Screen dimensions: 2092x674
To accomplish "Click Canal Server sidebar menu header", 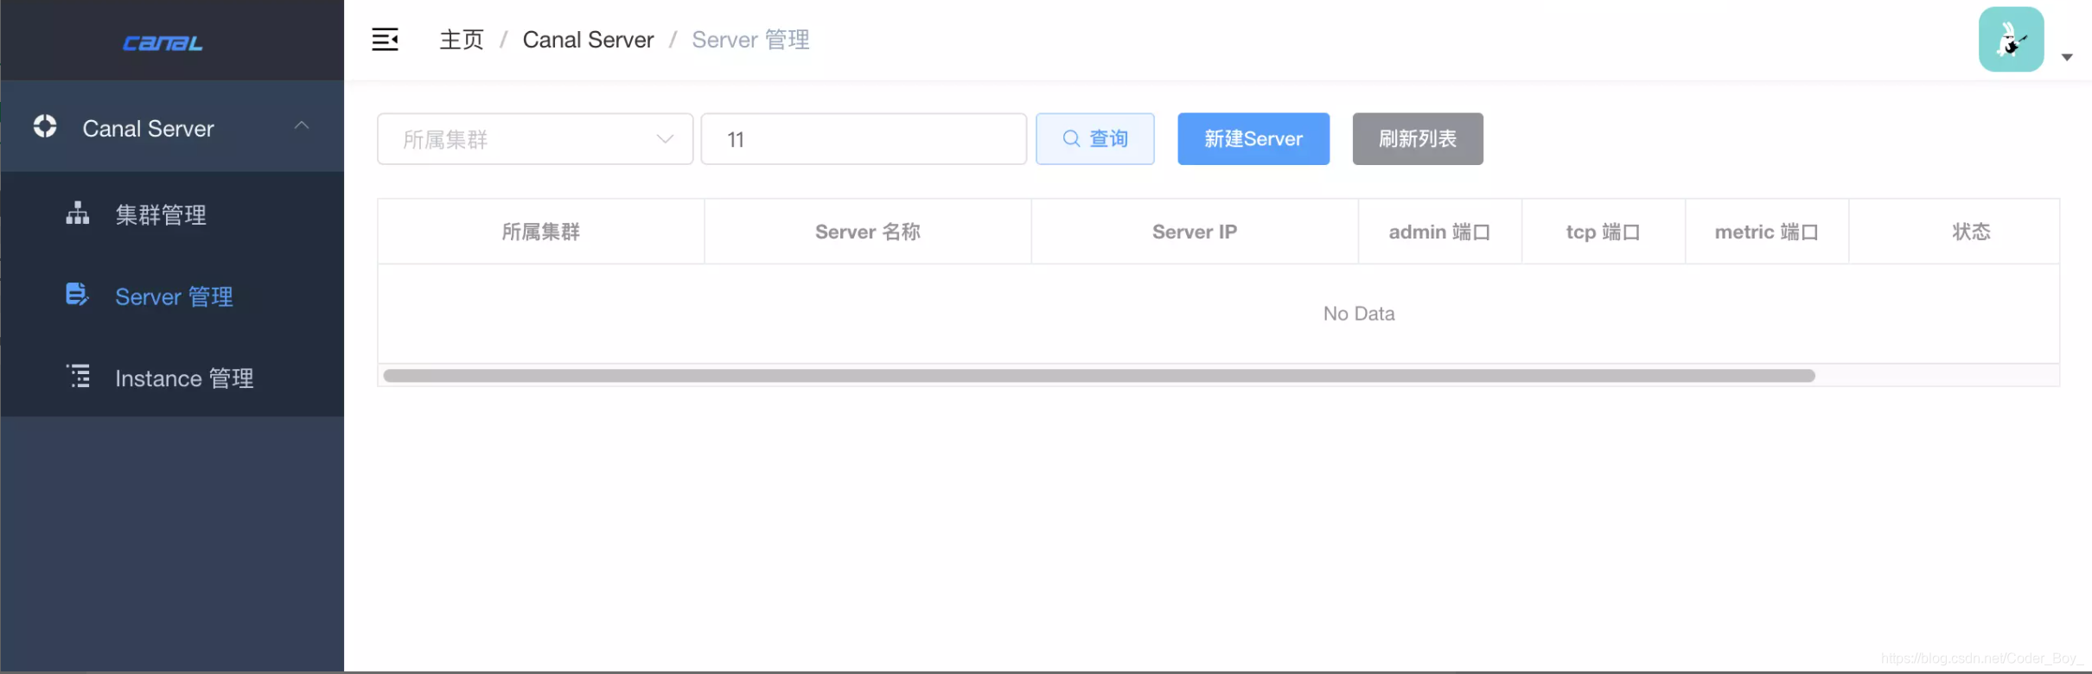I will point(172,127).
